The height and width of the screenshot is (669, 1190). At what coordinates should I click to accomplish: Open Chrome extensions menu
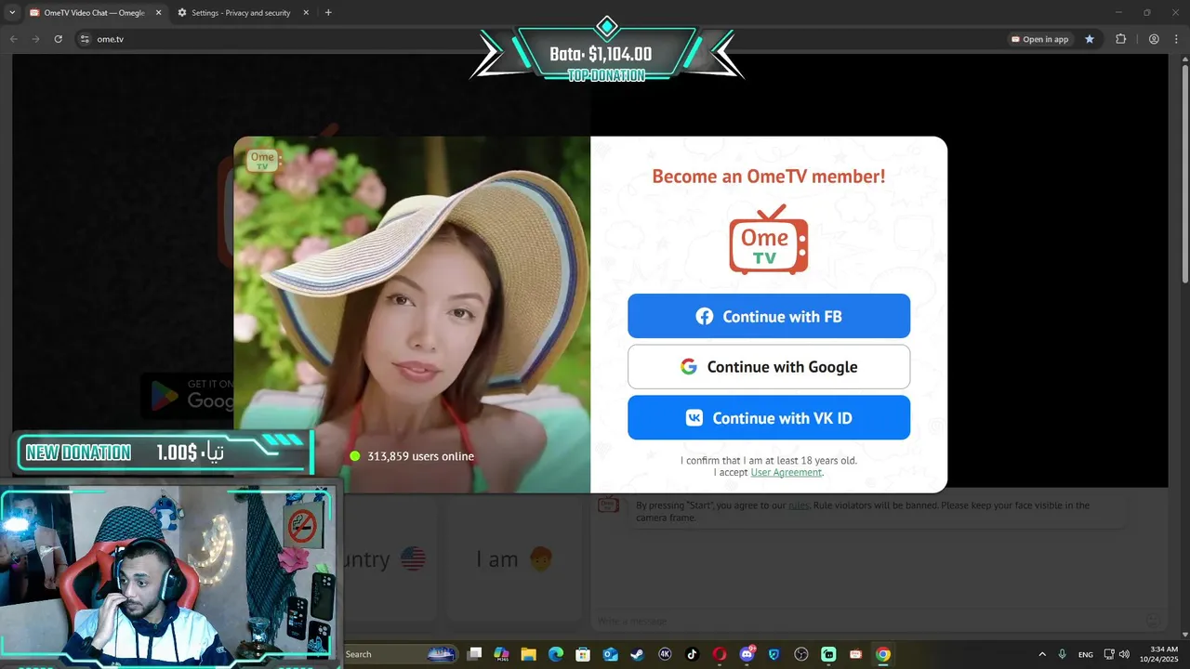pyautogui.click(x=1120, y=39)
